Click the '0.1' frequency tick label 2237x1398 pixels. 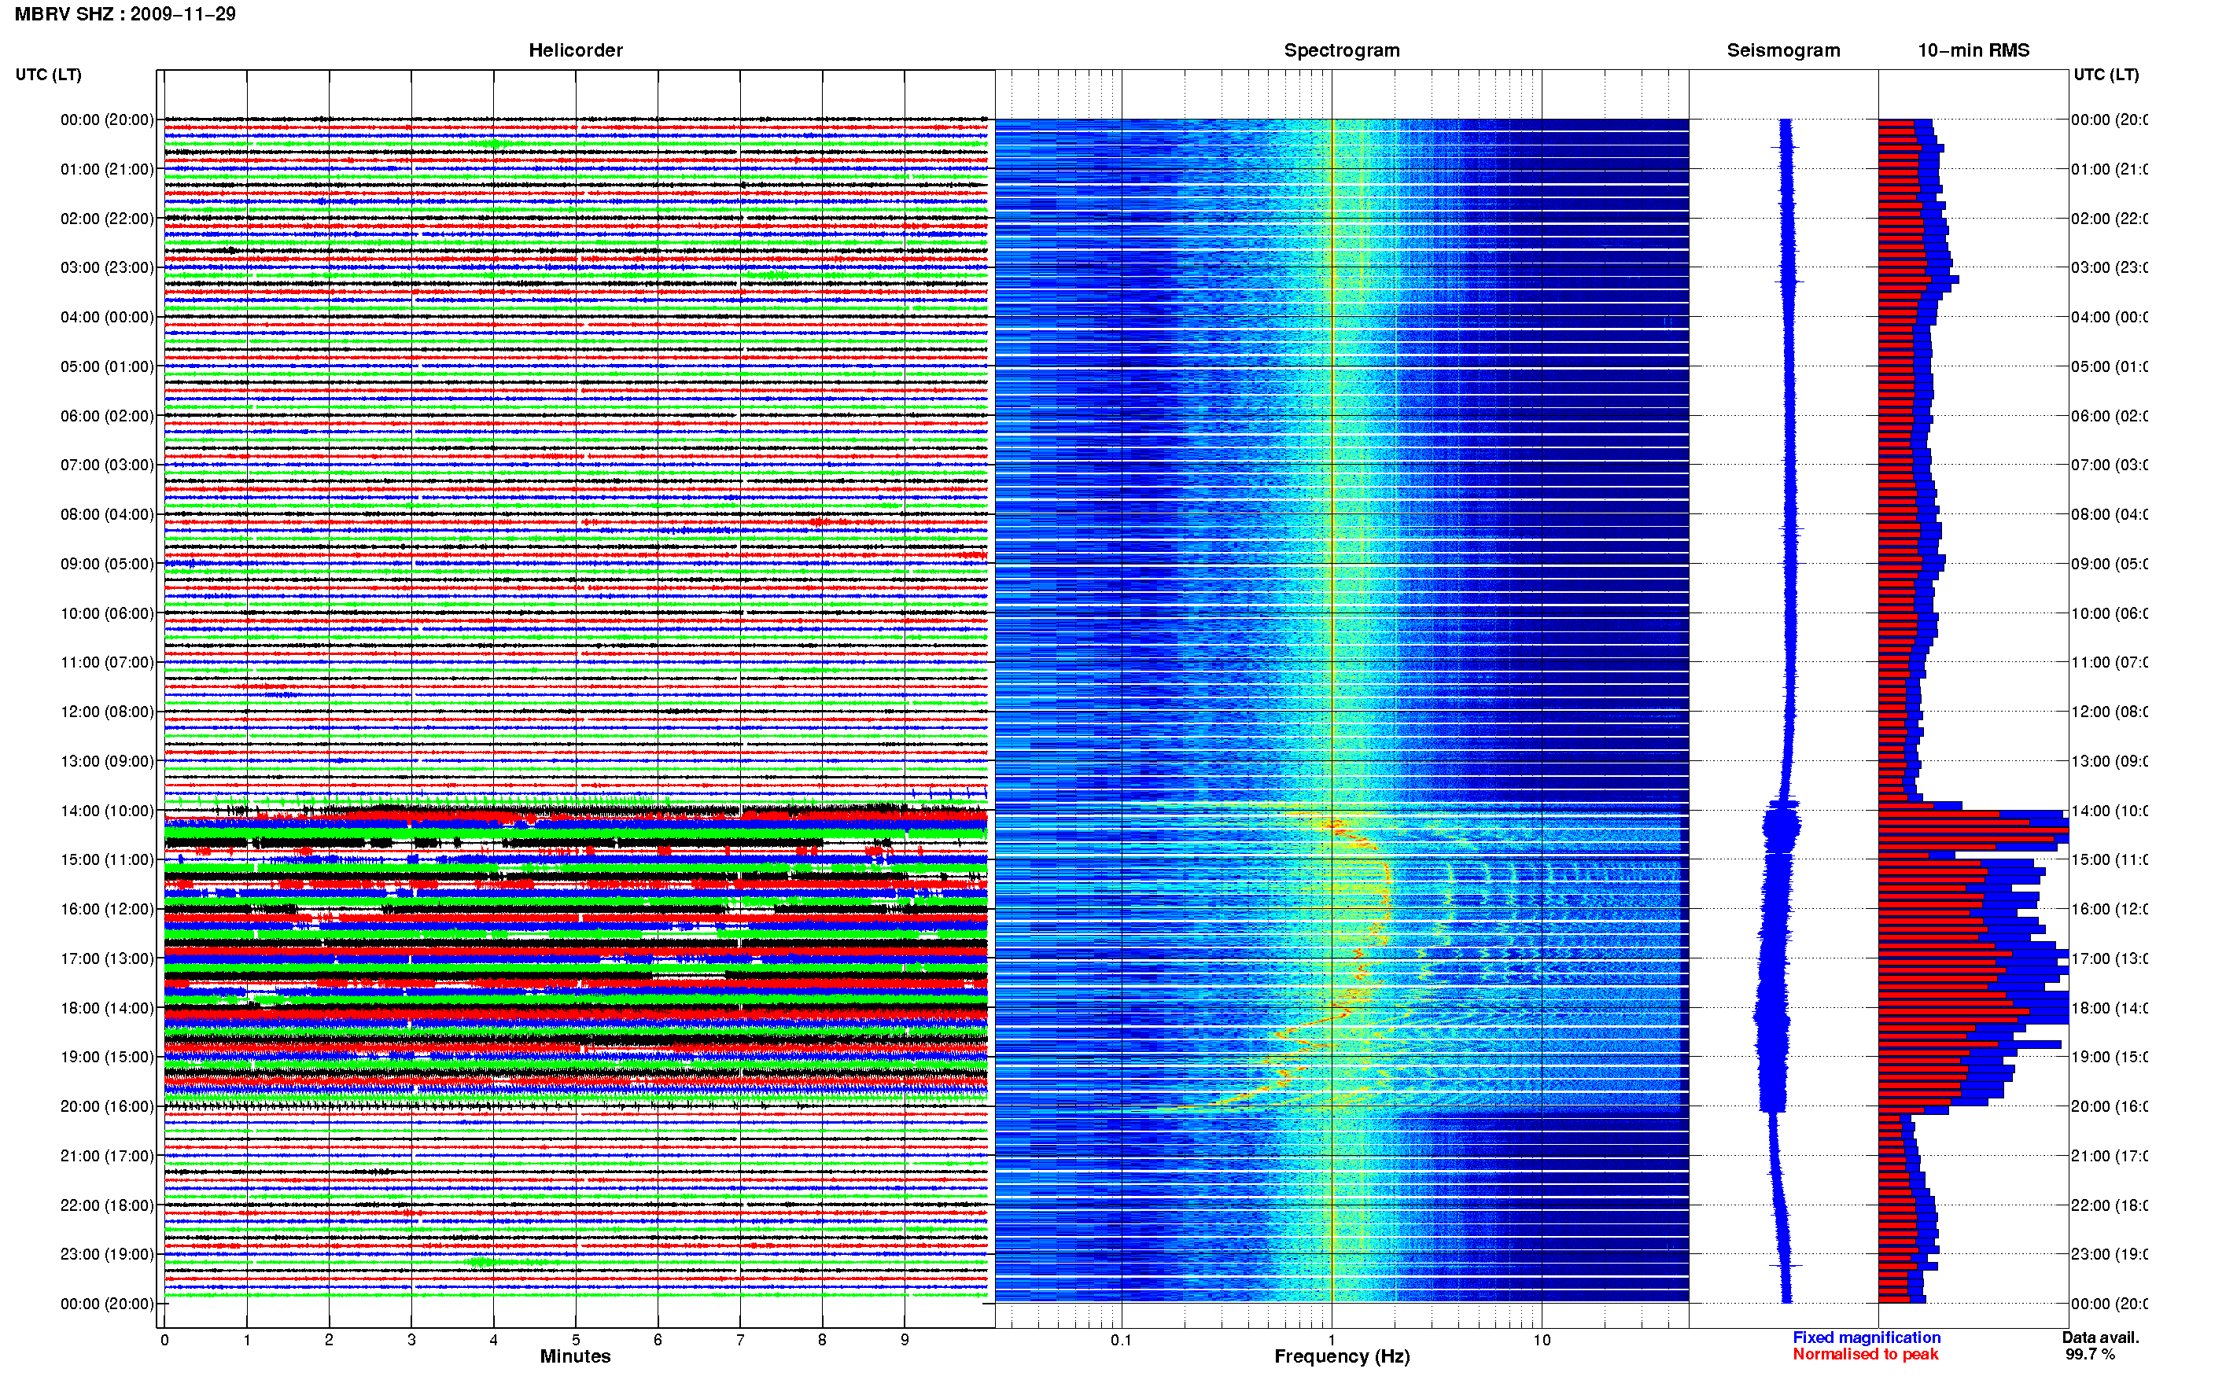click(x=1121, y=1340)
